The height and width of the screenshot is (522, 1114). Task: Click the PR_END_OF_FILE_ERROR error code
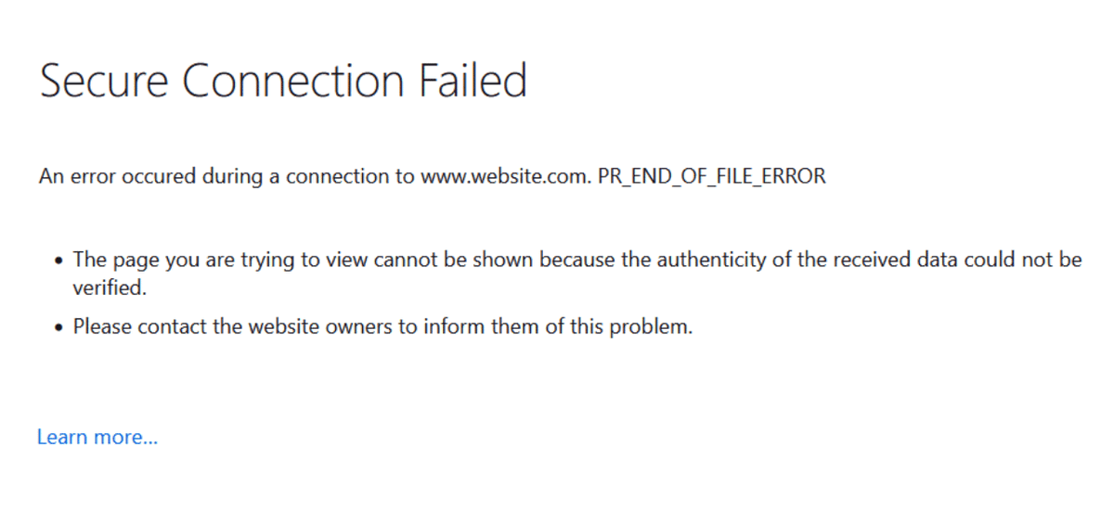(x=712, y=176)
